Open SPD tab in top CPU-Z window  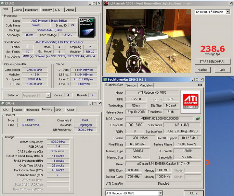coord(58,10)
